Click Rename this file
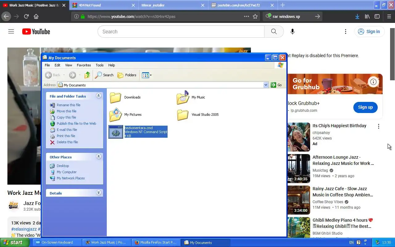This screenshot has width=395, height=247. pyautogui.click(x=65, y=105)
